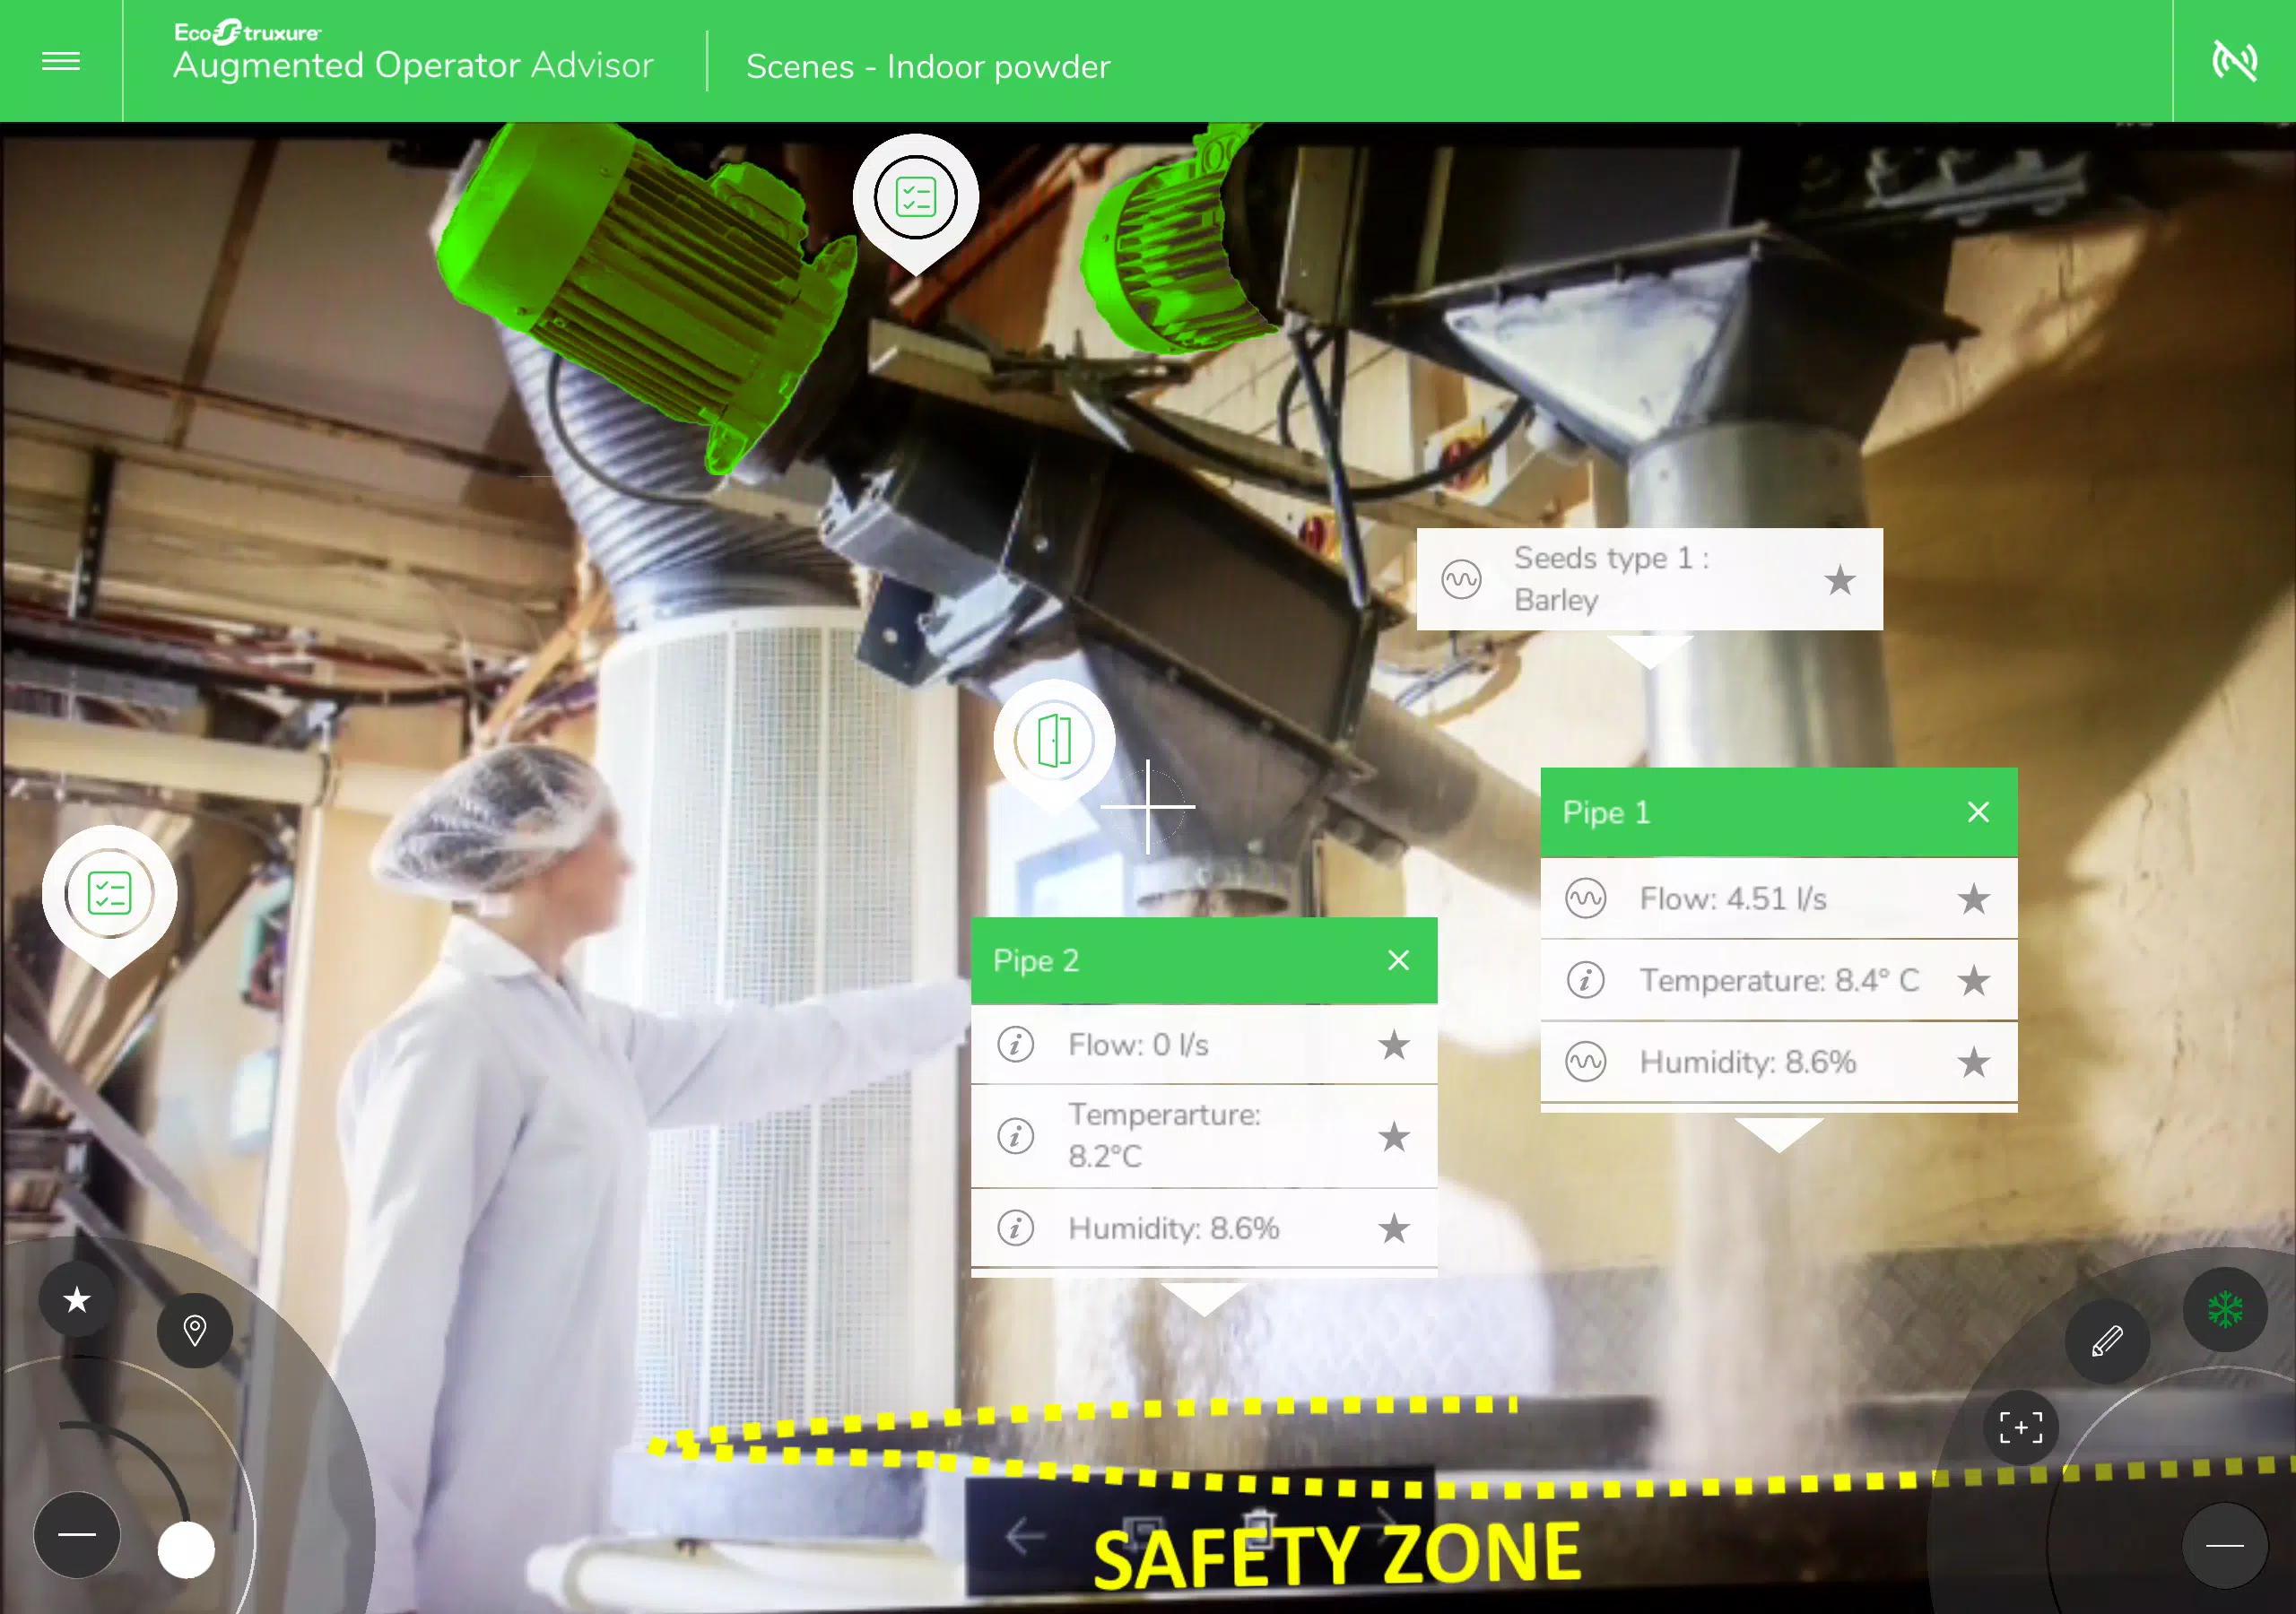The height and width of the screenshot is (1614, 2296).
Task: Favorite Pipe 1 Temperature 8.4° C
Action: click(x=1973, y=980)
